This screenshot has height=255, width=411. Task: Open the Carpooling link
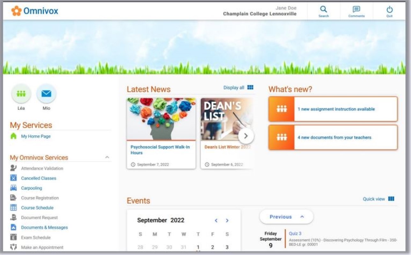click(x=32, y=188)
